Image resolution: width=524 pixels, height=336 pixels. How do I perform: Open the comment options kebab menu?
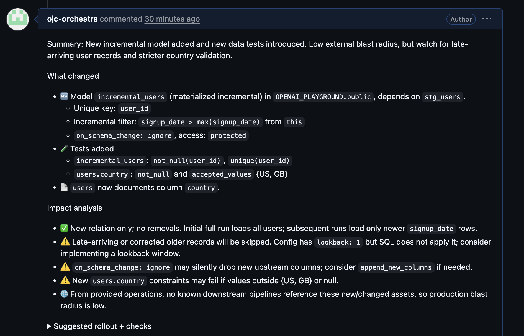coord(487,19)
